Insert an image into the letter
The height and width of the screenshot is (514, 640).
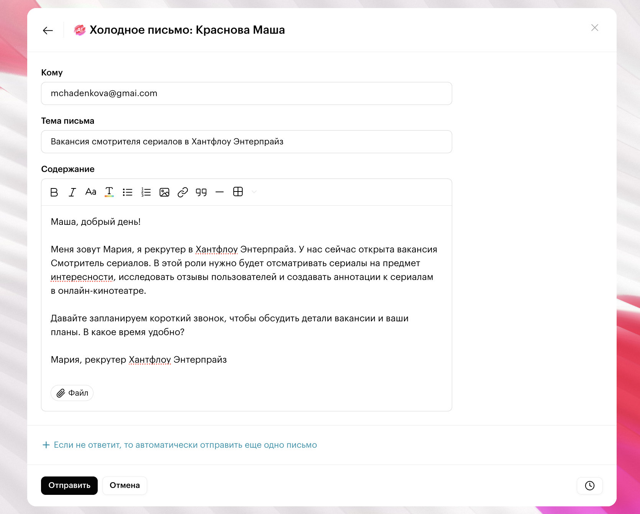tap(164, 192)
